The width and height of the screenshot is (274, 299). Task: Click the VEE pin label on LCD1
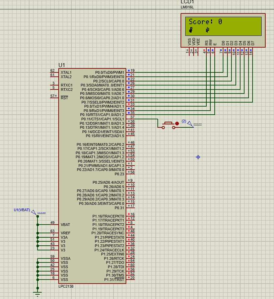click(198, 42)
